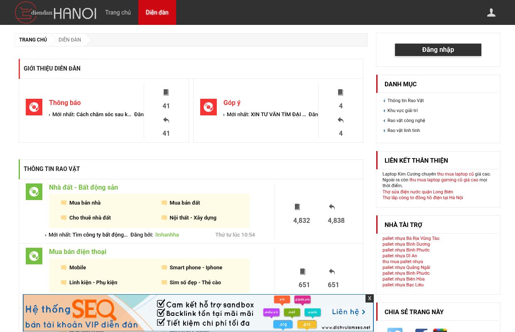Image resolution: width=515 pixels, height=332 pixels.
Task: Click the SEO system banner ad
Action: point(195,313)
